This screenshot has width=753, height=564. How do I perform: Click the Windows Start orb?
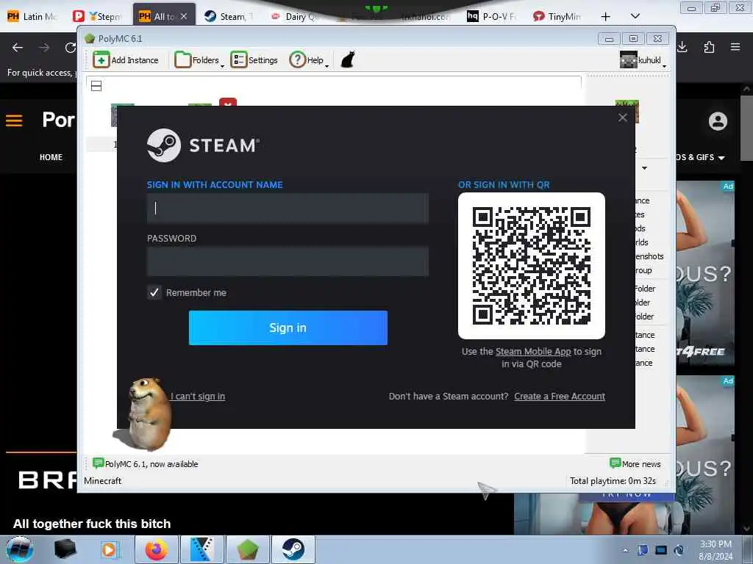tap(19, 549)
